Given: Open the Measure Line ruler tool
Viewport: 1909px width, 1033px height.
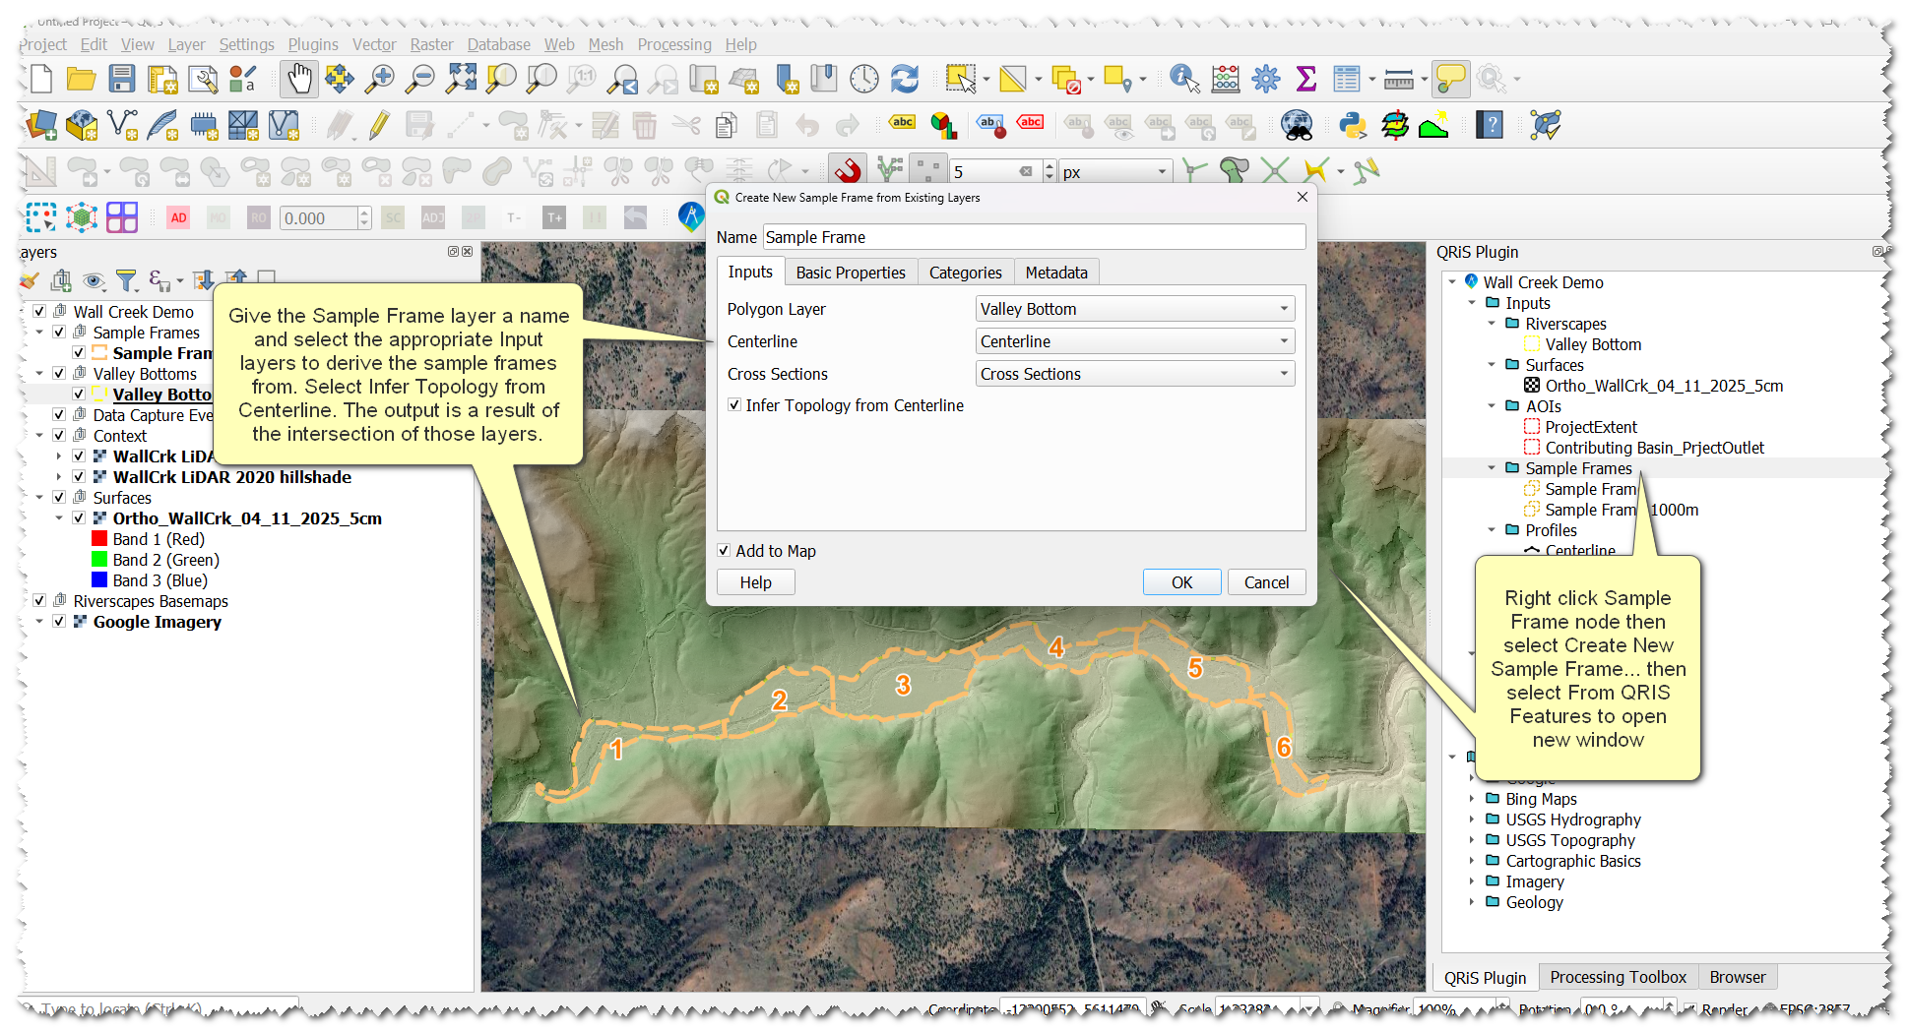Looking at the screenshot, I should (x=1398, y=79).
